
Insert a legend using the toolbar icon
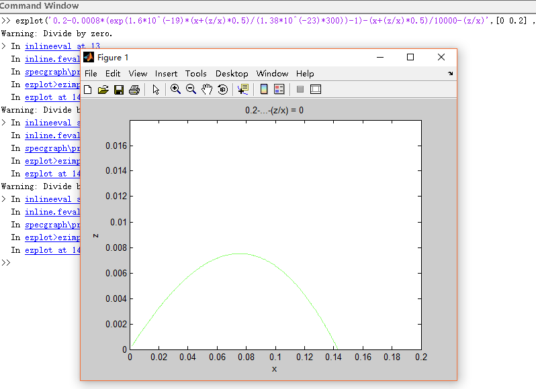[x=279, y=89]
